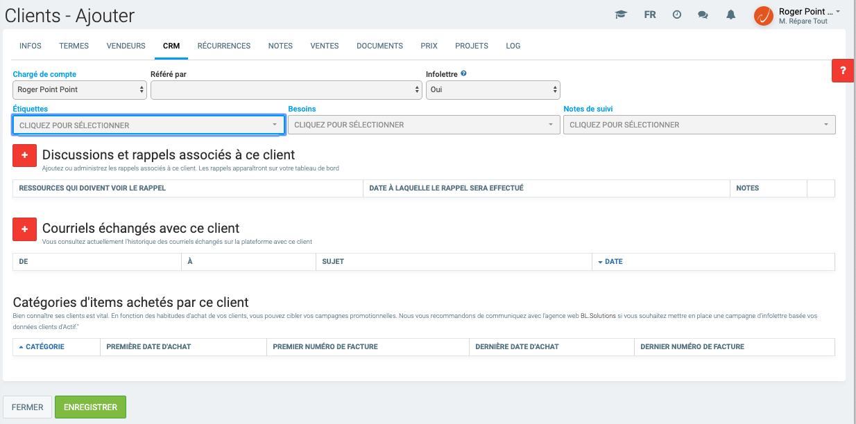Expand the Besoins multi-select field

(423, 125)
